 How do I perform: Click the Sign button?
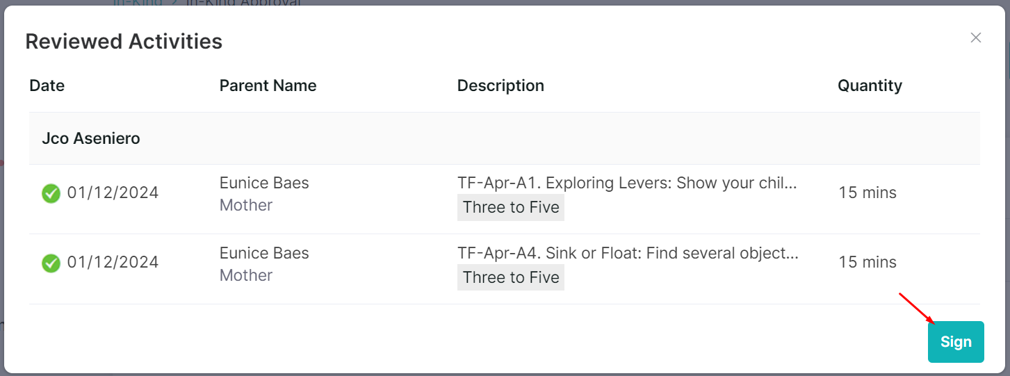click(x=956, y=342)
